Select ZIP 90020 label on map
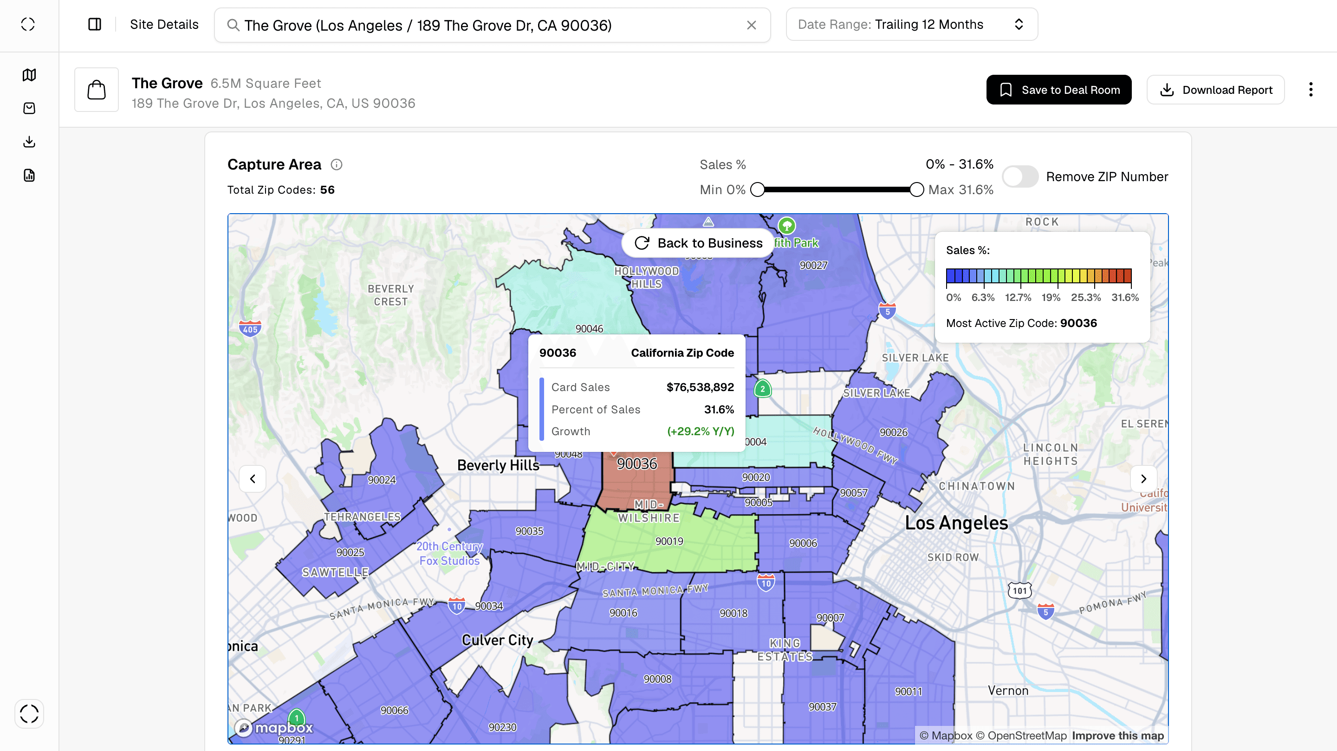The height and width of the screenshot is (751, 1337). click(756, 477)
